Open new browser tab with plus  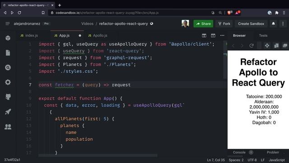click(60, 5)
